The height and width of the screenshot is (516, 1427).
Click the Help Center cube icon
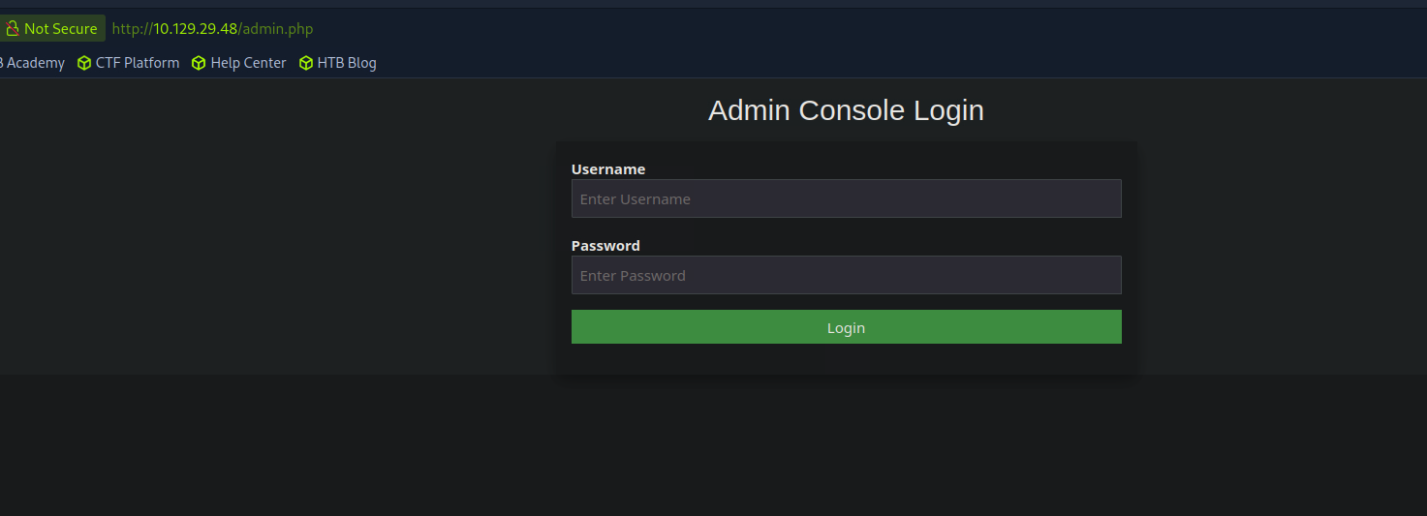coord(199,63)
